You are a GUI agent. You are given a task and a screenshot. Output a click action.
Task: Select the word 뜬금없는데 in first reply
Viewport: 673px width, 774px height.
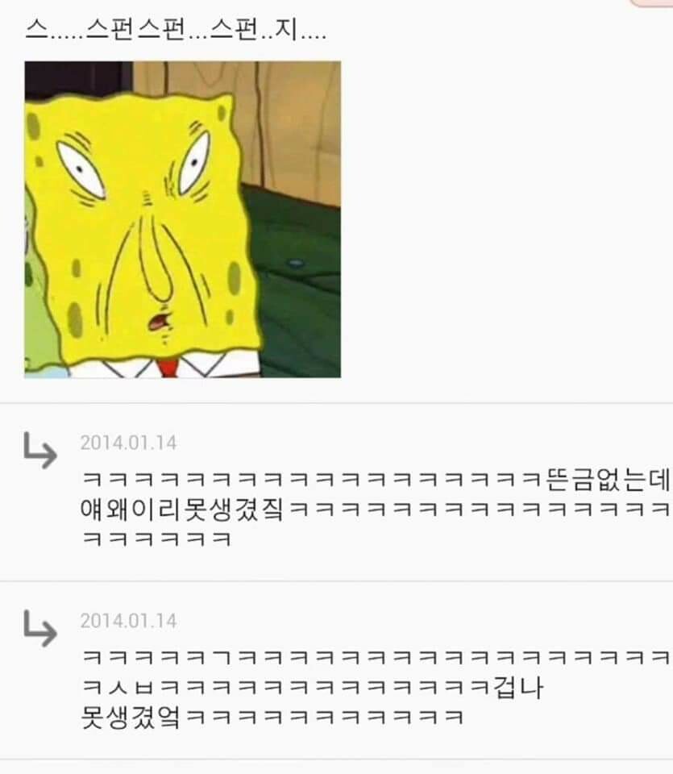pos(609,480)
